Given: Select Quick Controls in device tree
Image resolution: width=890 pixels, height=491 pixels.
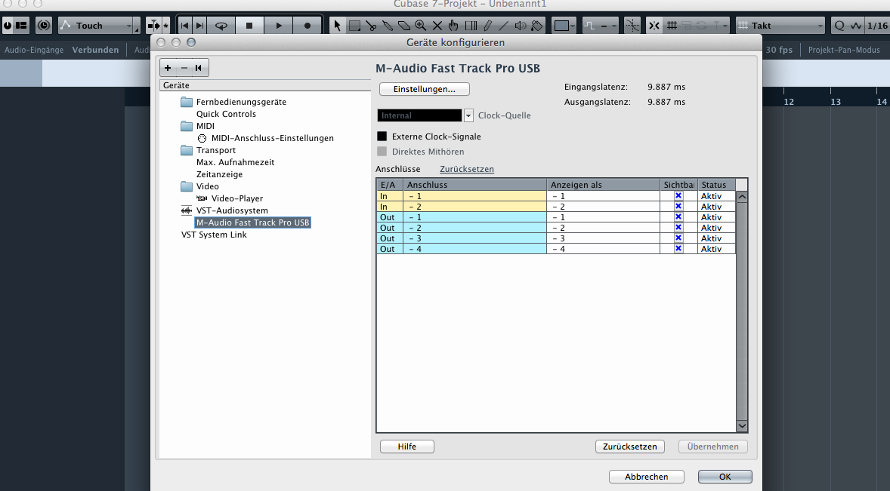Looking at the screenshot, I should pos(226,114).
